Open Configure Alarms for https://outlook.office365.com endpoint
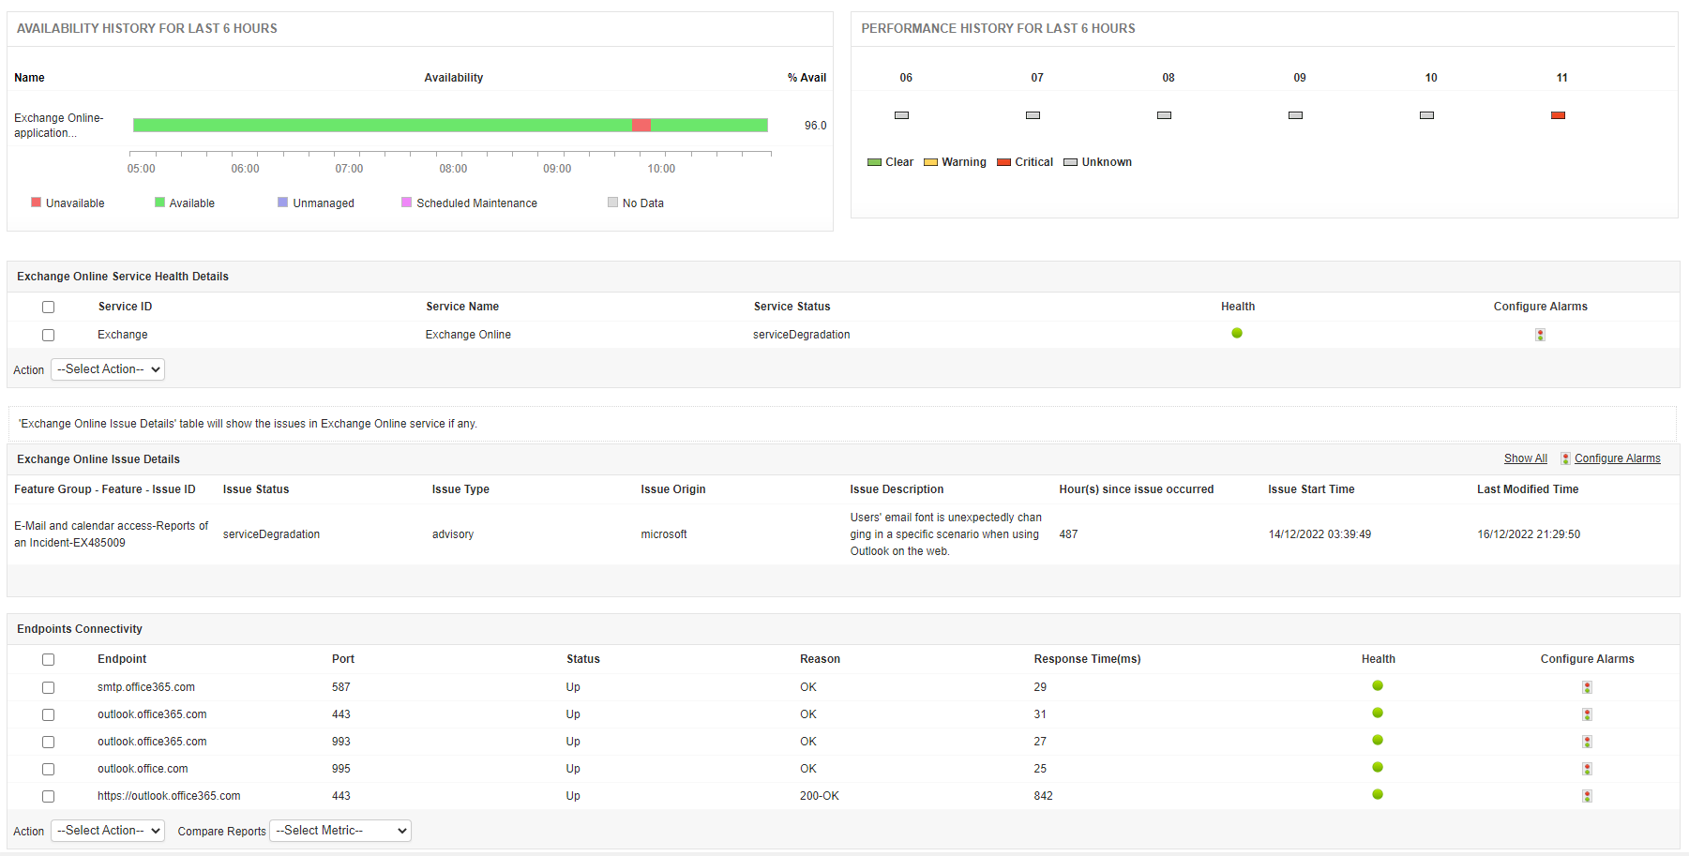This screenshot has height=856, width=1689. click(x=1587, y=796)
